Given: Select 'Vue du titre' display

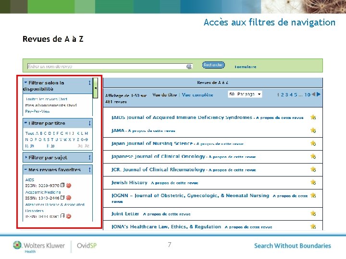Looking at the screenshot, I should [x=165, y=95].
